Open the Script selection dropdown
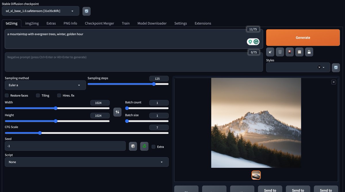Viewport: 345px width, 192px height. click(x=86, y=162)
